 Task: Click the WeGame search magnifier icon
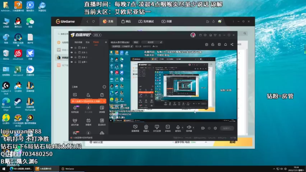click(245, 33)
